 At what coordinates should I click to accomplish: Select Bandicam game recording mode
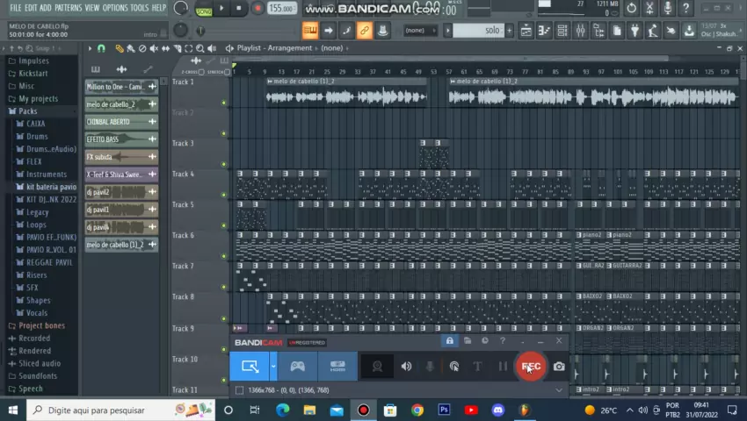pyautogui.click(x=298, y=367)
